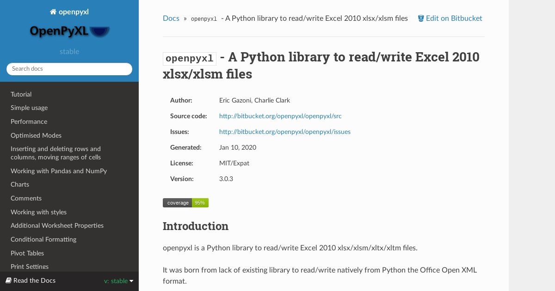This screenshot has height=291, width=555.
Task: Go to Performance sidebar entry
Action: click(x=29, y=121)
